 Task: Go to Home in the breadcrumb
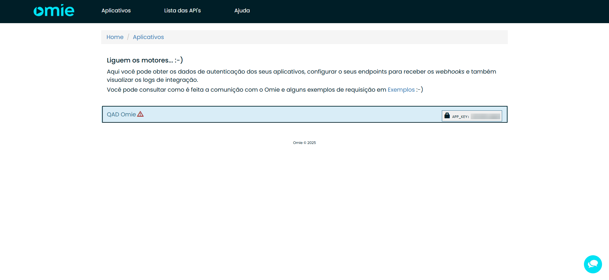(115, 37)
